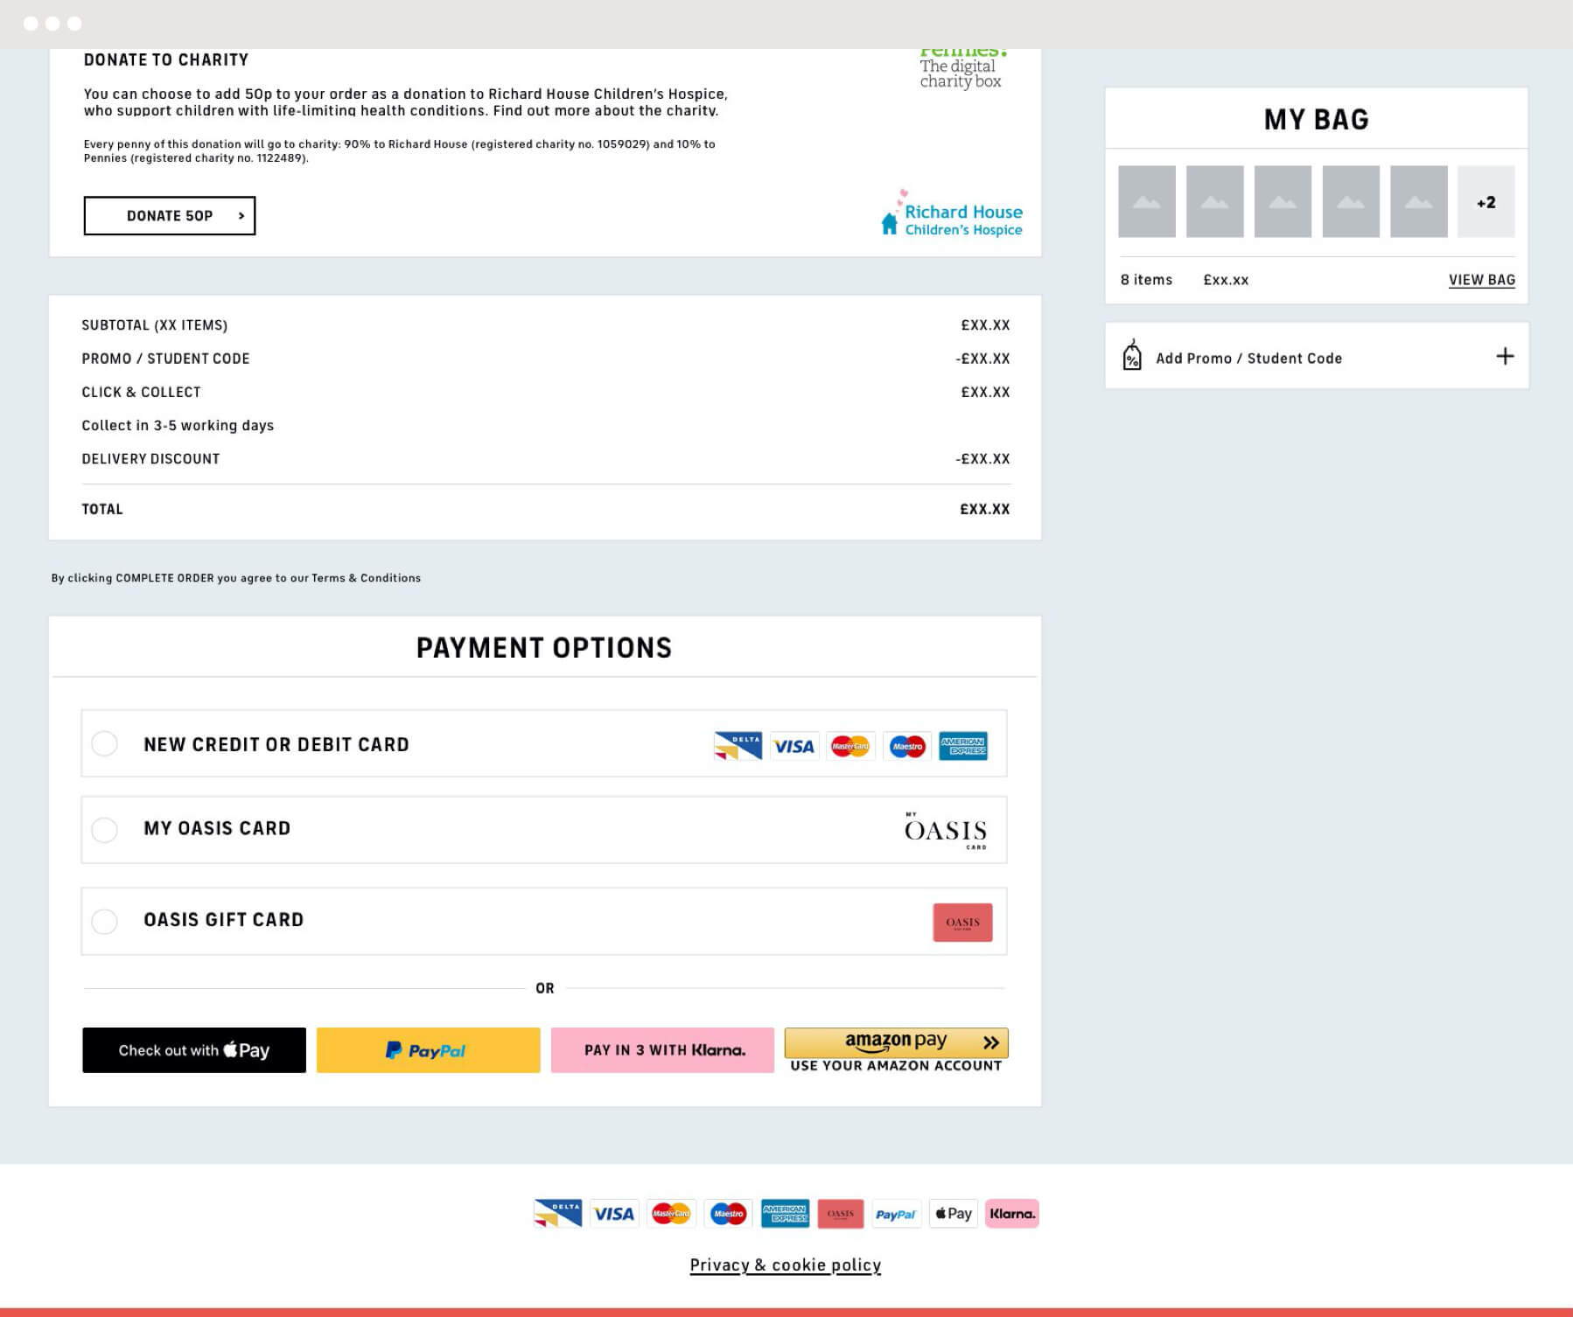This screenshot has height=1317, width=1573.
Task: Click the Amazon Pay button
Action: click(x=896, y=1042)
